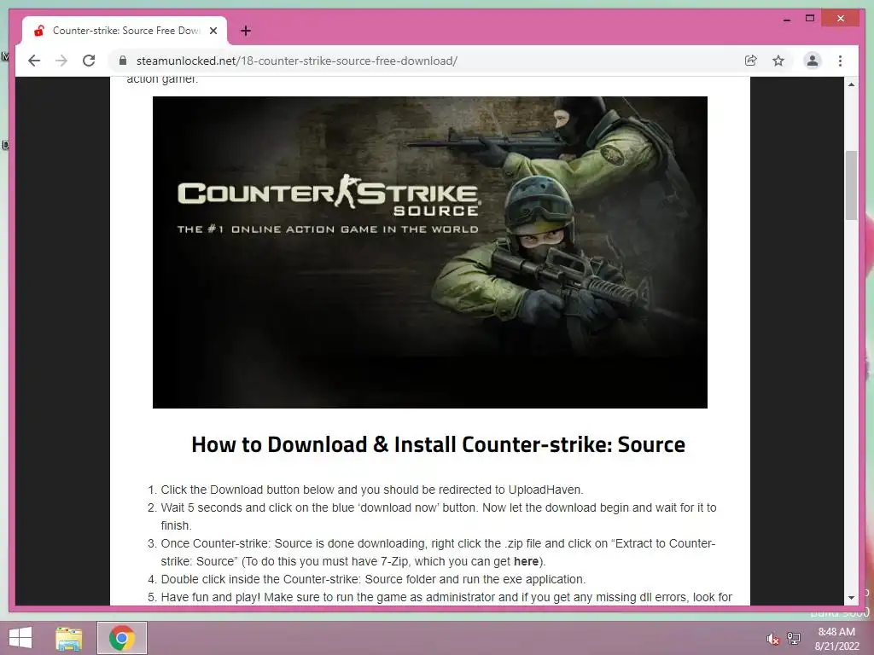The image size is (874, 655).
Task: Click the 'here' link for 7-Zip
Action: 526,561
